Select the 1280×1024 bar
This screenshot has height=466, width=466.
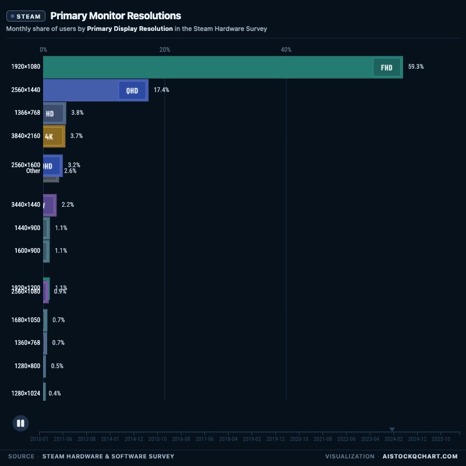pyautogui.click(x=45, y=391)
